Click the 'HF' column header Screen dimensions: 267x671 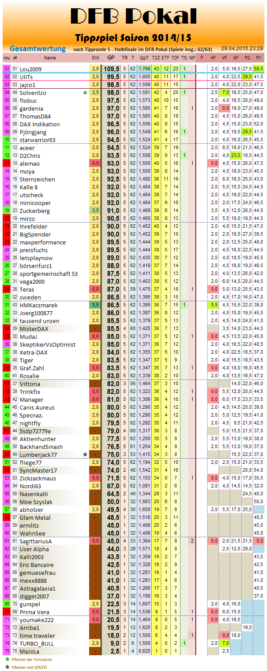coord(213,58)
